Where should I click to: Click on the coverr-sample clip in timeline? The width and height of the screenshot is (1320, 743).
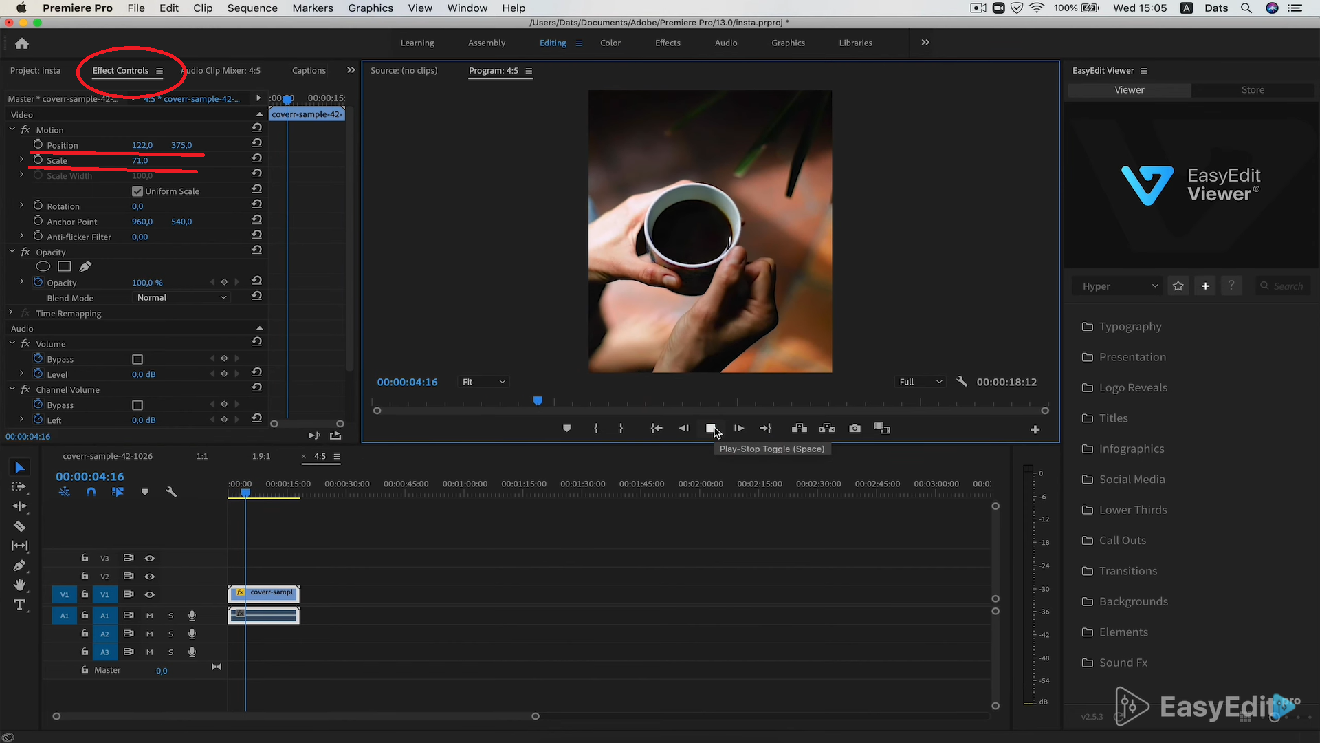point(264,593)
